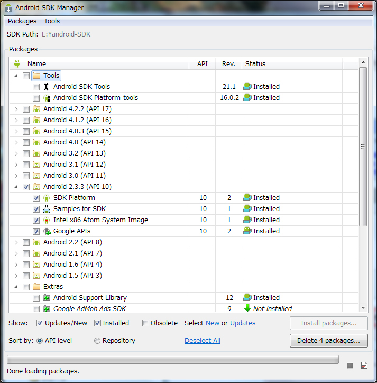The height and width of the screenshot is (383, 377).
Task: Click the Updates link
Action: tap(243, 323)
